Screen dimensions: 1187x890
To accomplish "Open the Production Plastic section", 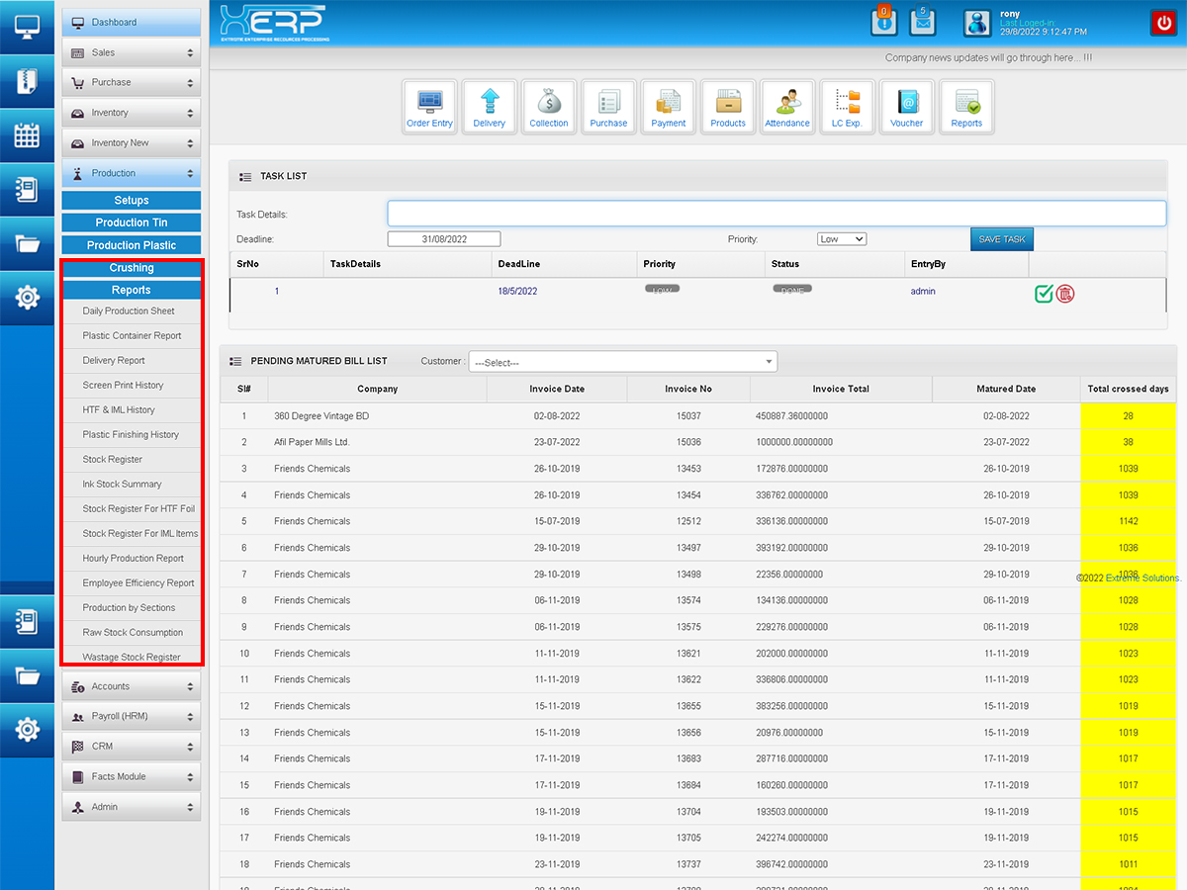I will (x=132, y=245).
